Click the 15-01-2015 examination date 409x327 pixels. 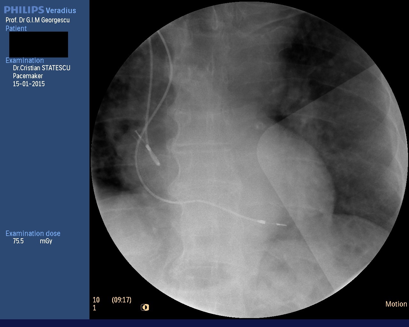[29, 84]
